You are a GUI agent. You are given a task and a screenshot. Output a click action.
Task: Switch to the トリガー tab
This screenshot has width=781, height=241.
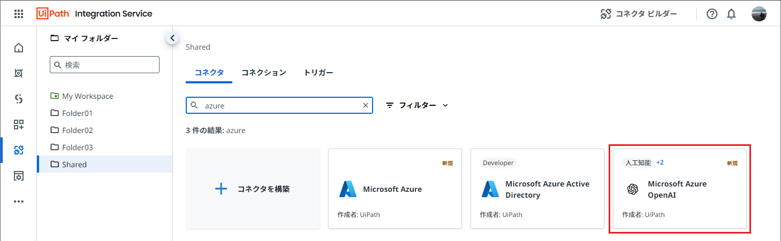319,73
